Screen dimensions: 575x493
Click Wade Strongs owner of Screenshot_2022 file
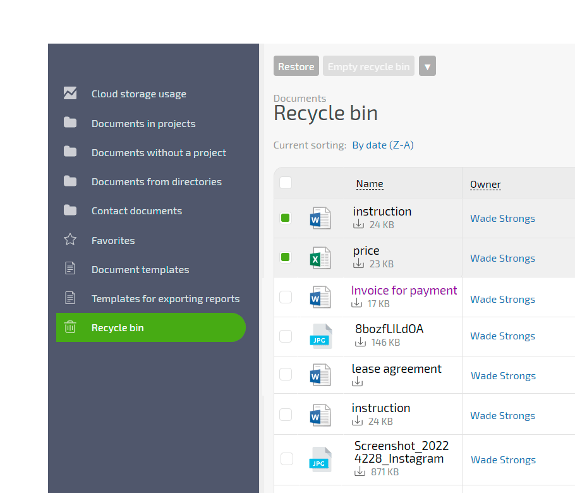pyautogui.click(x=503, y=460)
